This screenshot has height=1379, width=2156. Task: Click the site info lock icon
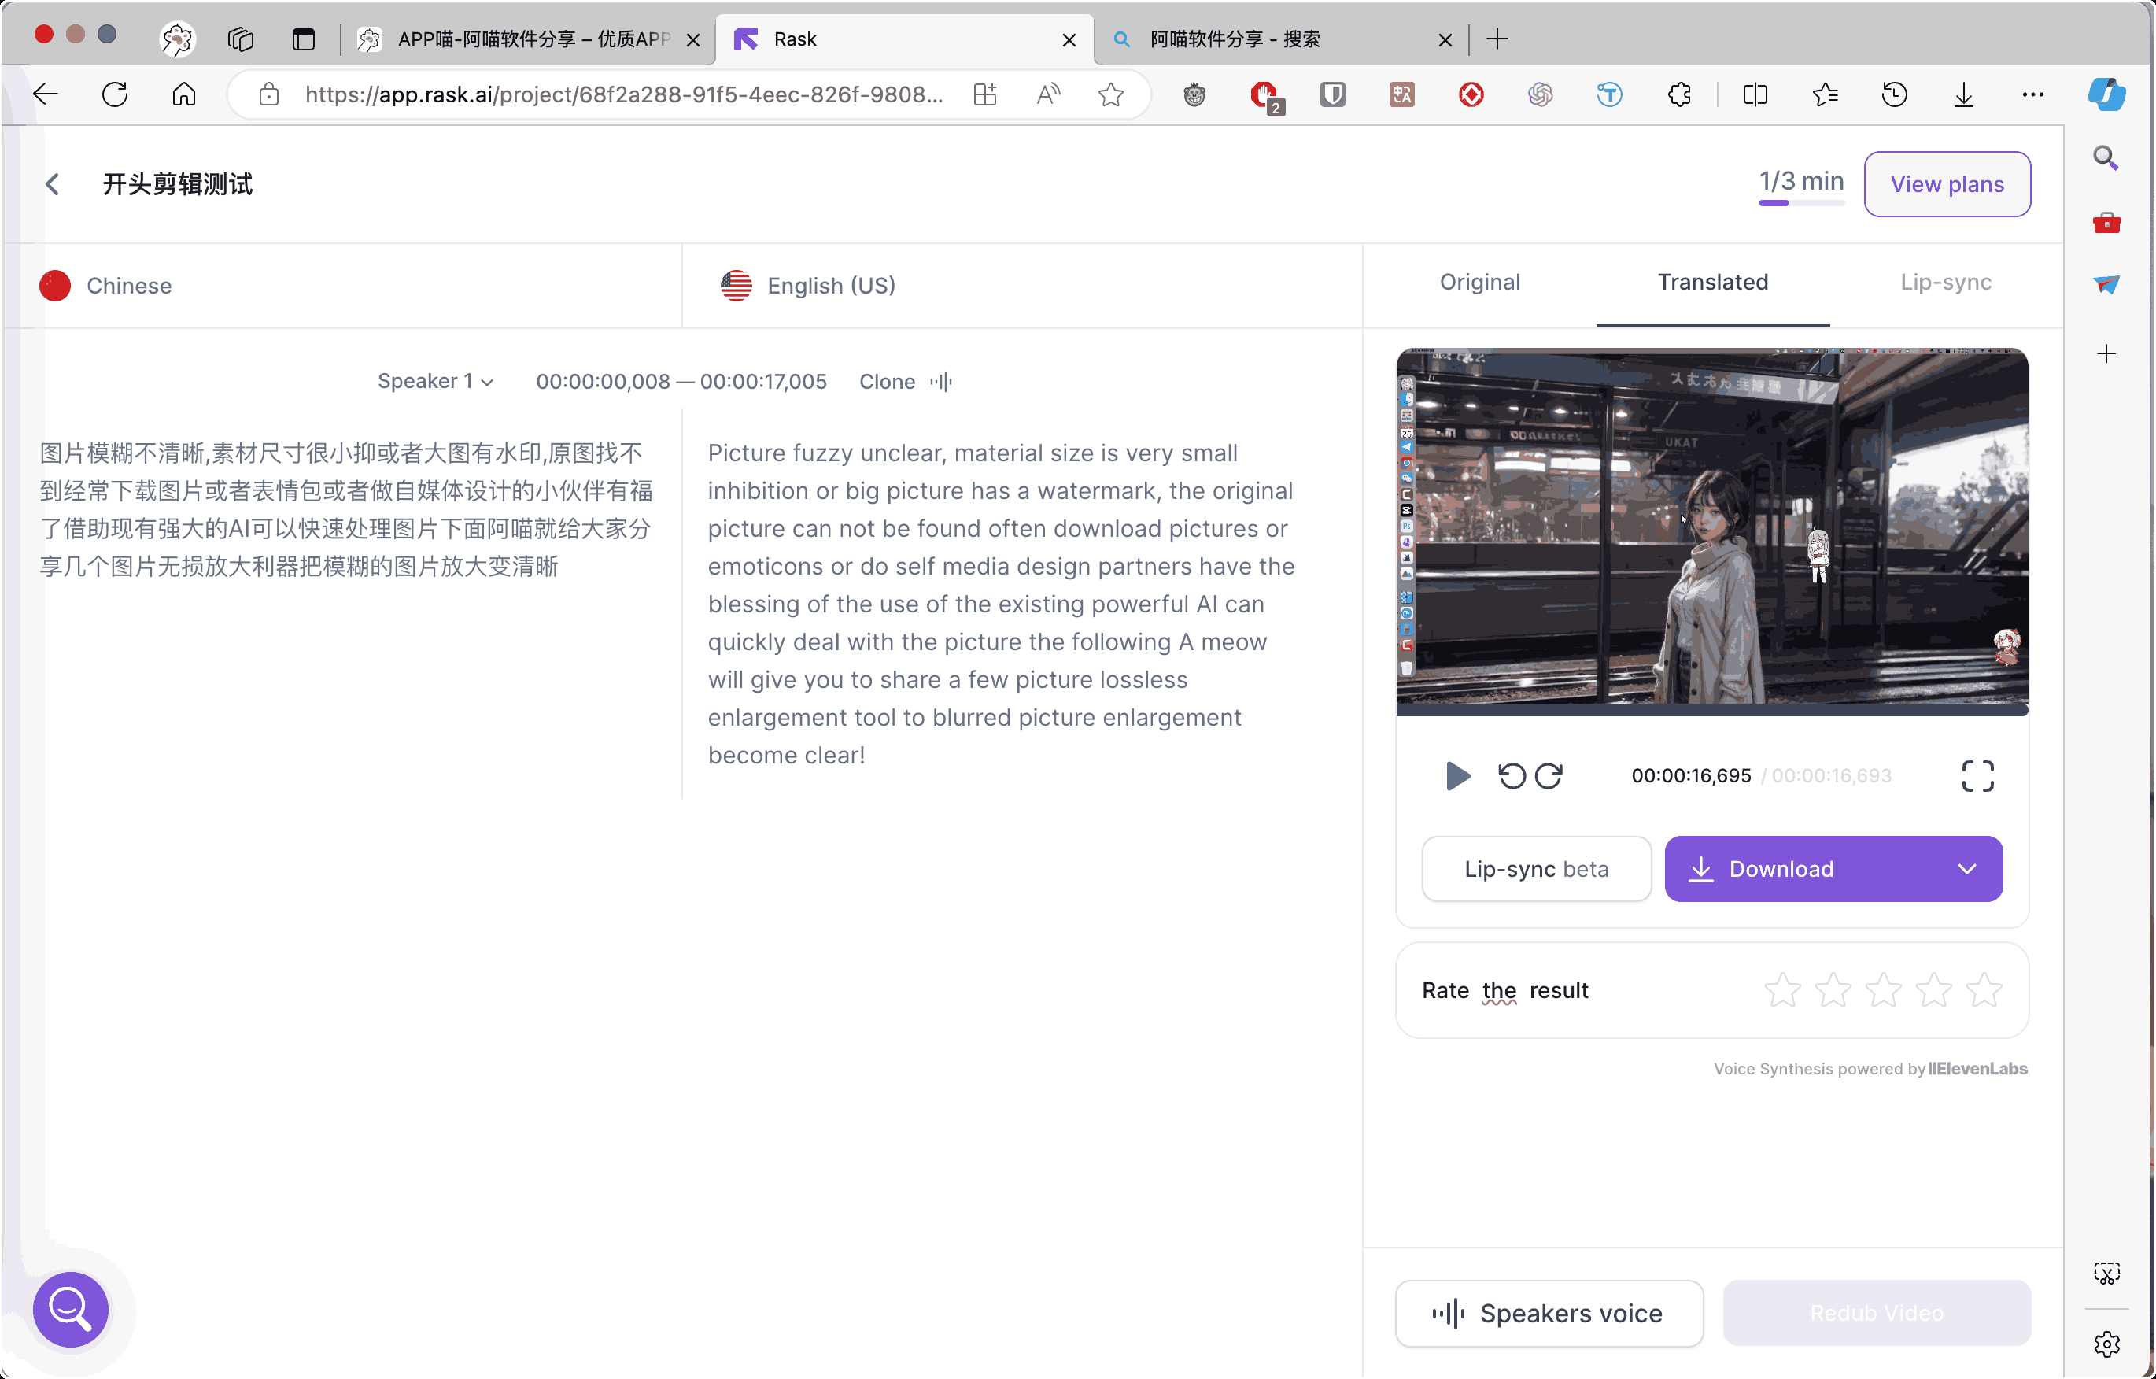268,94
